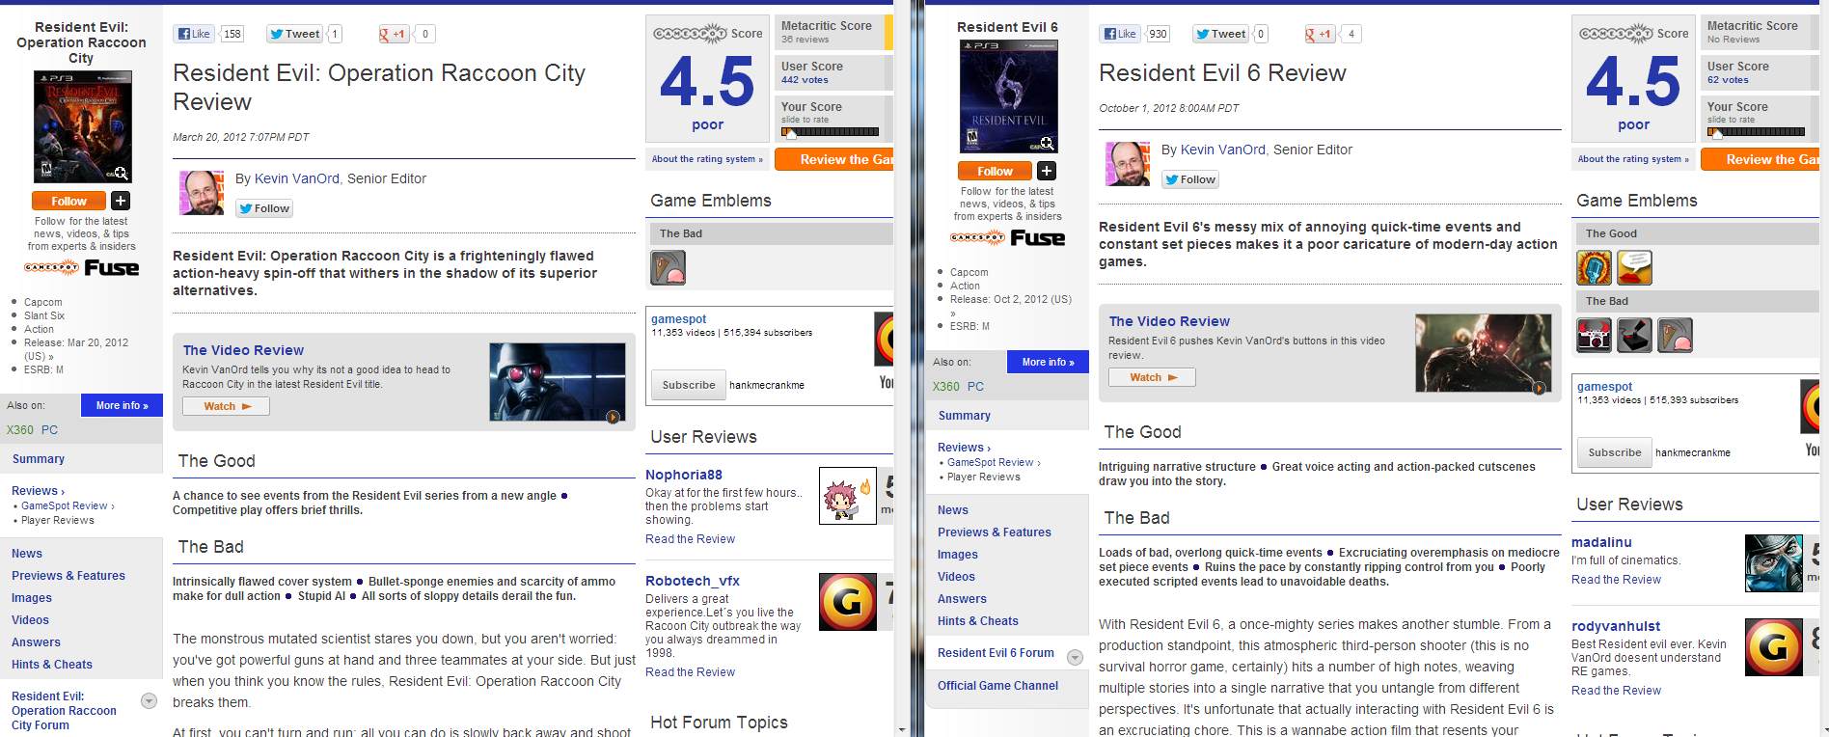Click the GameSpot G avatar beside rodyvanhulst review

tap(1774, 646)
